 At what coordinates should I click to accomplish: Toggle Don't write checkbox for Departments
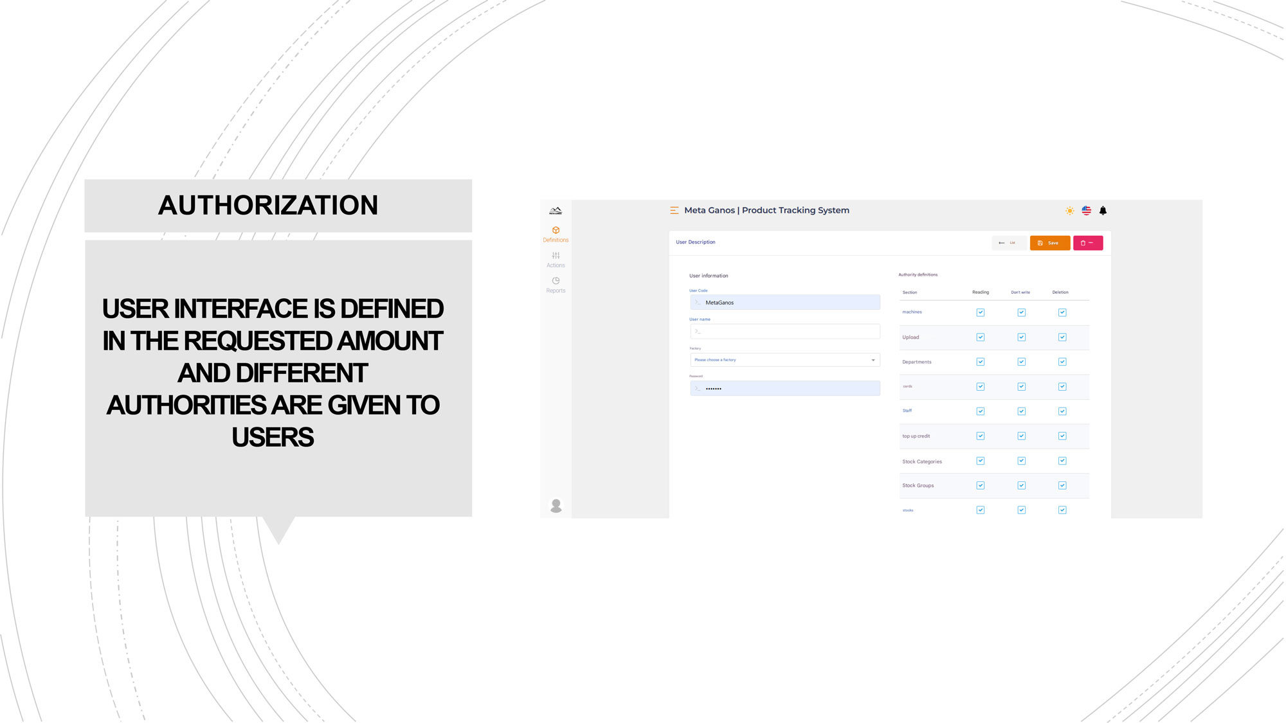tap(1021, 362)
